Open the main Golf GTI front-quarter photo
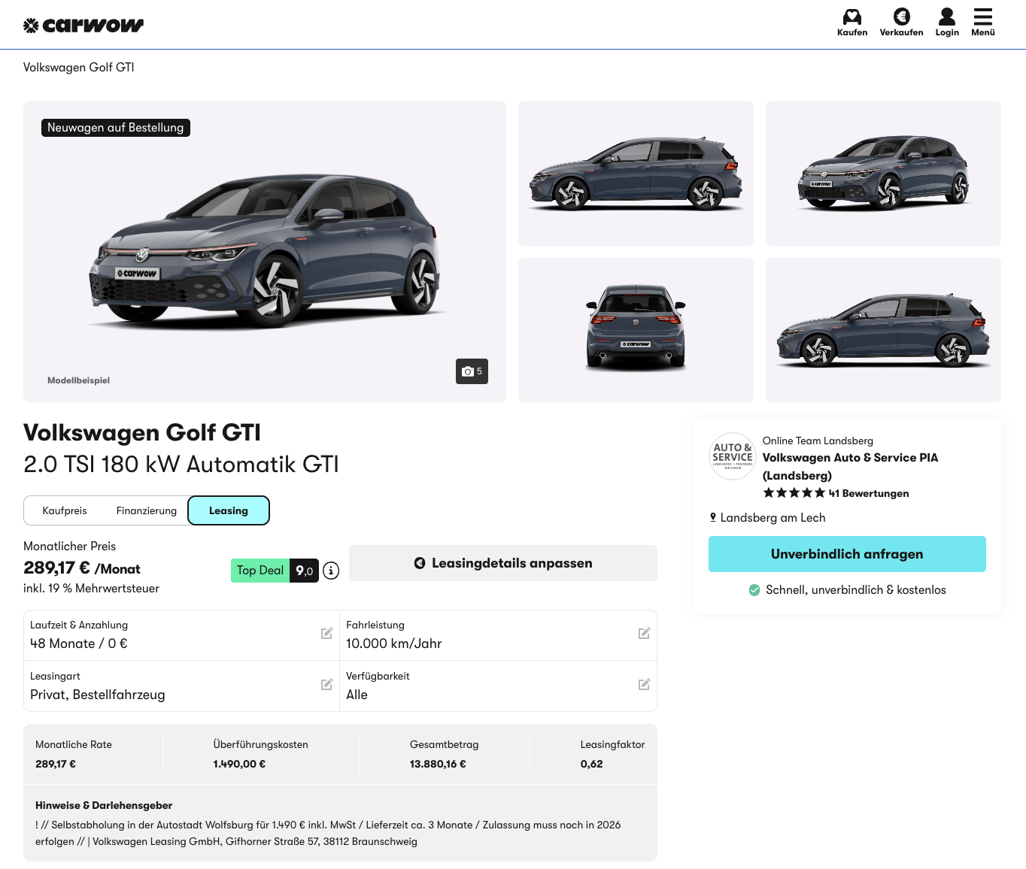Screen dimensions: 1026x869 (265, 251)
